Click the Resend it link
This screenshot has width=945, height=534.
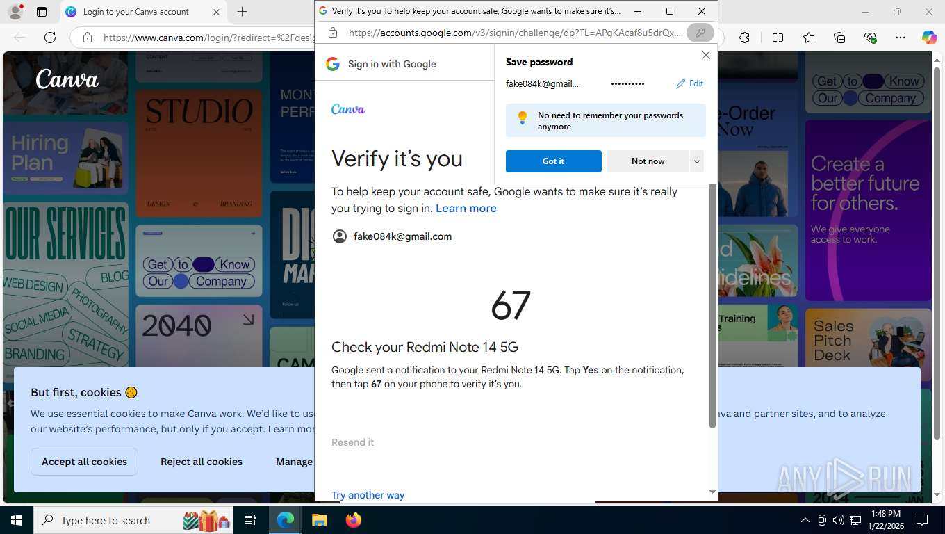[352, 442]
